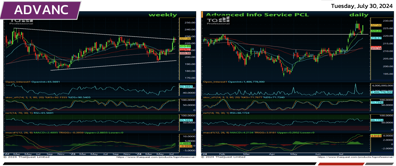396x166 pixels.
Task: Click the Apr month label on daily time axis
Action: 272,154
